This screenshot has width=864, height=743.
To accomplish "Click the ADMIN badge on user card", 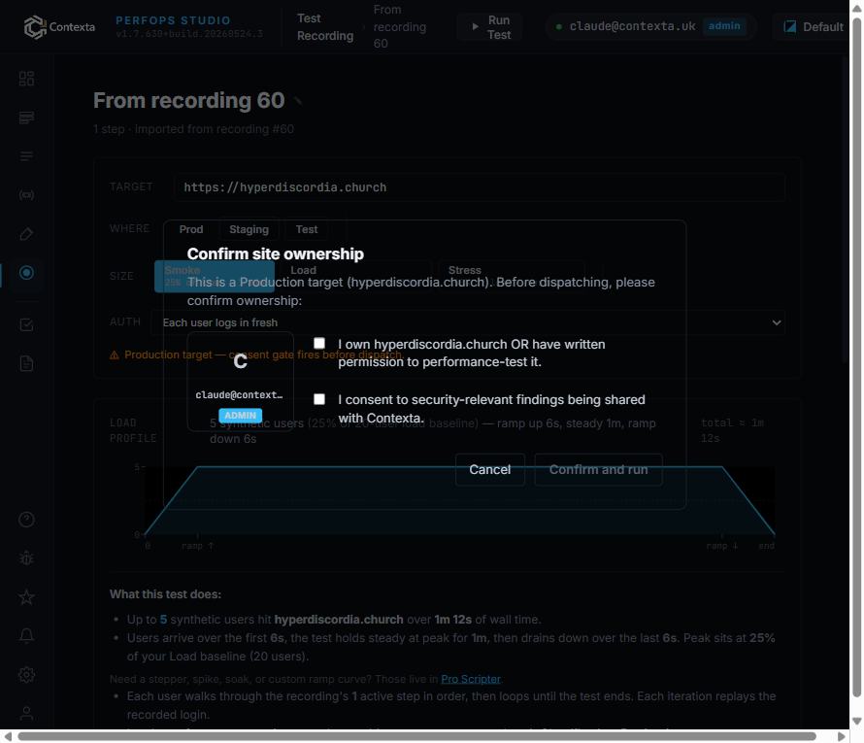I will point(240,415).
